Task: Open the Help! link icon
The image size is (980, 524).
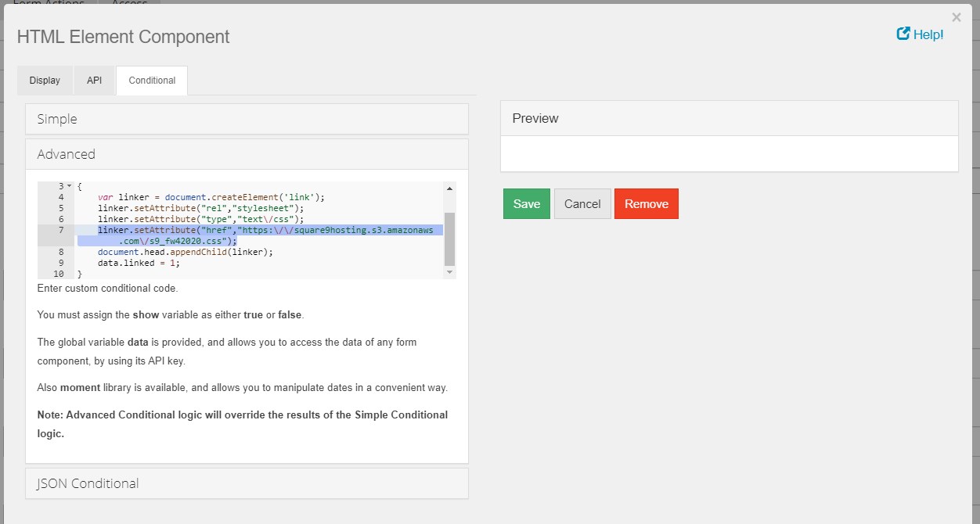Action: pos(903,34)
